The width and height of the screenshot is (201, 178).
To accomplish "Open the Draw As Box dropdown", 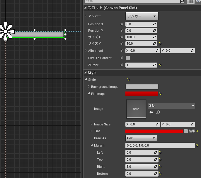I will pos(141,138).
